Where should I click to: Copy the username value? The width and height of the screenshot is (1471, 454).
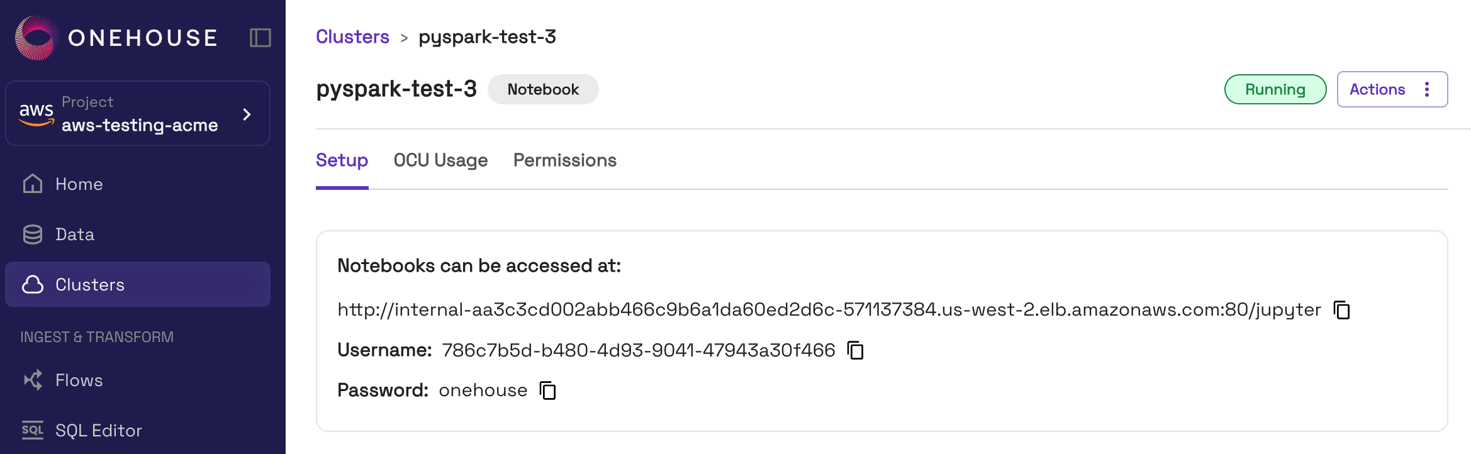(x=855, y=350)
